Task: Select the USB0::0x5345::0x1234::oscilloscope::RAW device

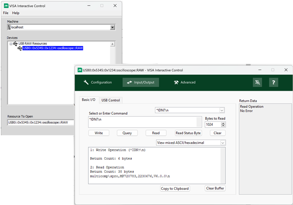Action: [x=53, y=48]
